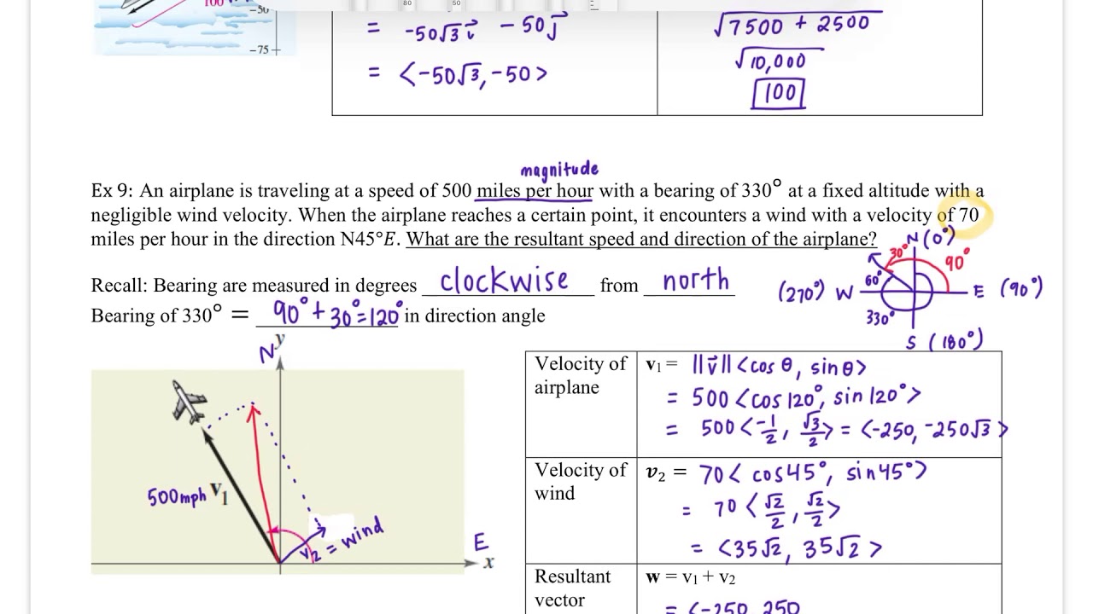Click the 'in direction angle' text
This screenshot has height=614, width=1093.
475,316
